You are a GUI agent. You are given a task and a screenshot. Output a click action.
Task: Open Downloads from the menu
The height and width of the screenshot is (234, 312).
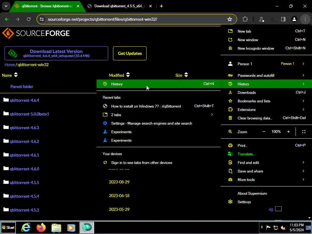coord(266,93)
